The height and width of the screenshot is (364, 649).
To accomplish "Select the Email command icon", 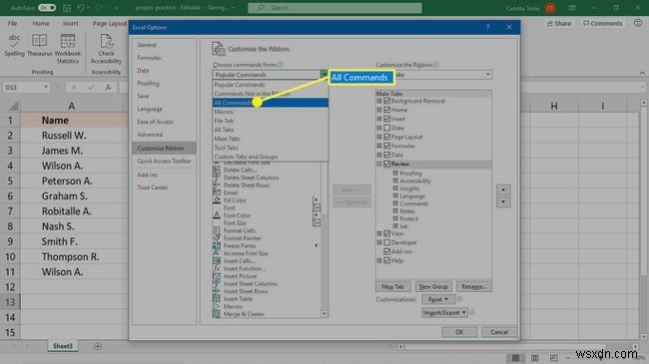I will tap(217, 192).
